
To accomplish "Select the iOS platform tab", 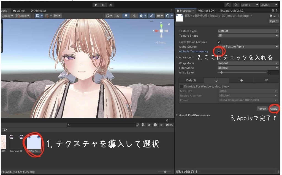I will click(x=266, y=80).
